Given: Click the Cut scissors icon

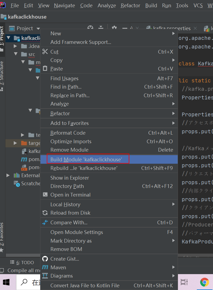Looking at the screenshot, I should [x=45, y=51].
